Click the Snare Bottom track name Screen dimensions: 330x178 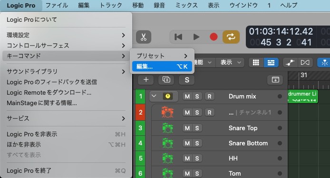248,143
